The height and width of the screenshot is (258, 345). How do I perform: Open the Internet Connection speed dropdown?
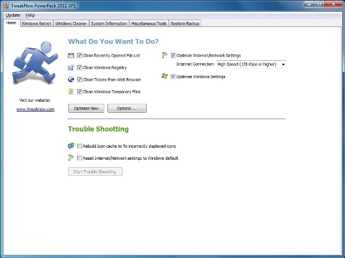click(251, 64)
